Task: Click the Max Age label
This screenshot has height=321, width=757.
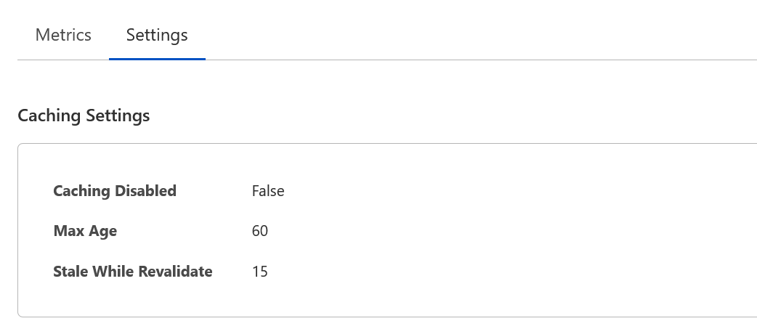Action: click(x=85, y=231)
